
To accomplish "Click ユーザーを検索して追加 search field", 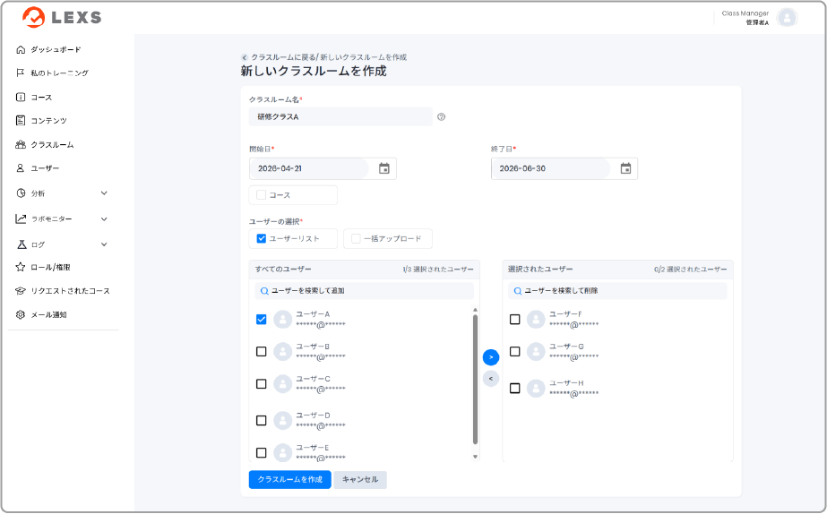I will click(365, 291).
